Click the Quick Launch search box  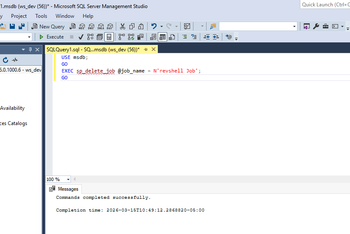pos(325,5)
